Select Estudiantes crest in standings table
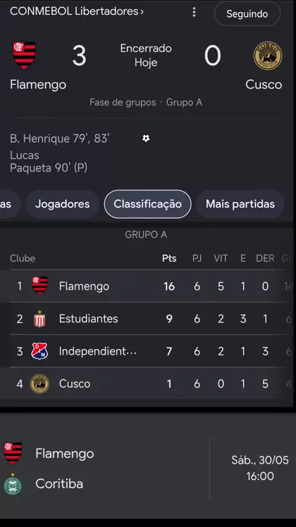Viewport: 296px width, 527px height. point(39,318)
